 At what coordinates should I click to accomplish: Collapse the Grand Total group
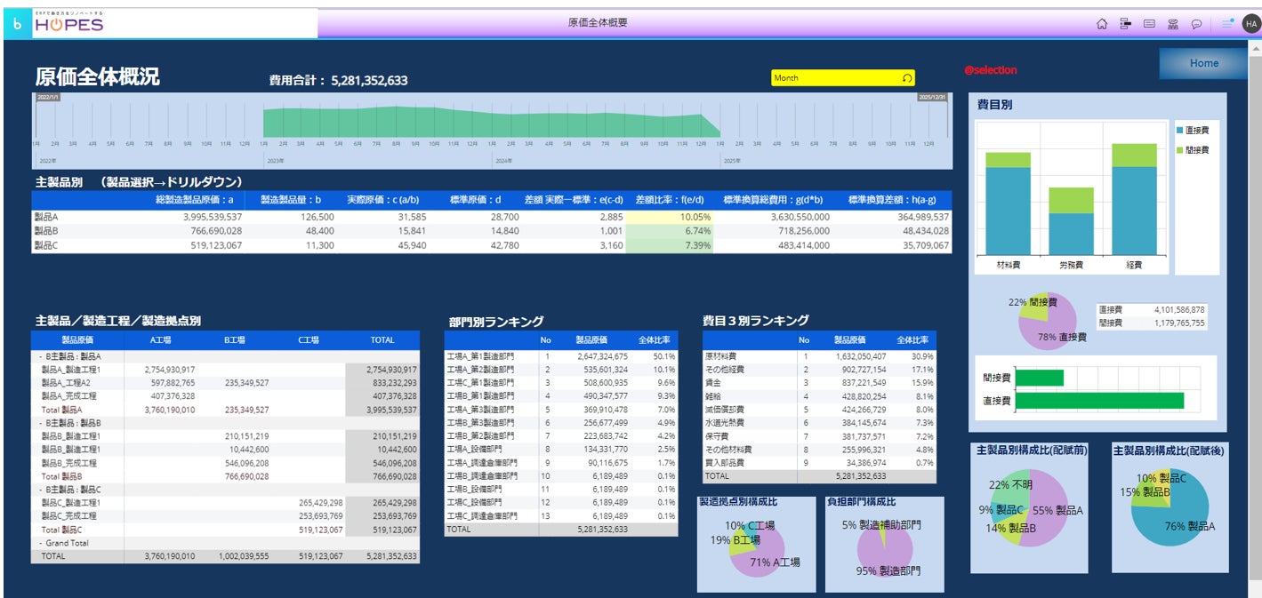click(42, 543)
